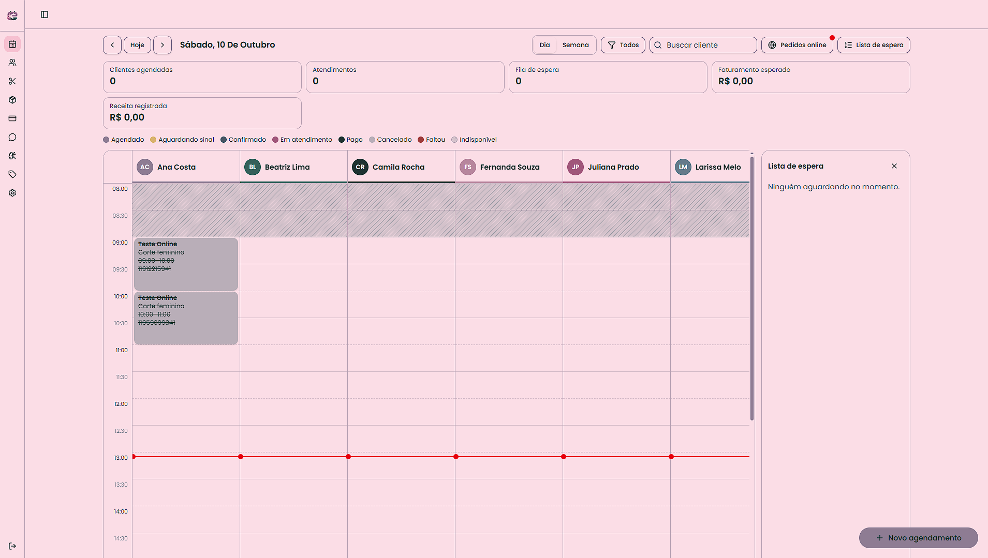988x558 pixels.
Task: Open the chat messages icon
Action: pyautogui.click(x=12, y=137)
